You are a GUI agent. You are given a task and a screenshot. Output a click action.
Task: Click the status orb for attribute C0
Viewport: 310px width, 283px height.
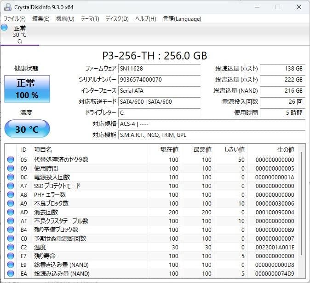[11, 238]
